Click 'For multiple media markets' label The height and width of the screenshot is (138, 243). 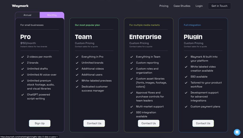click(x=145, y=25)
